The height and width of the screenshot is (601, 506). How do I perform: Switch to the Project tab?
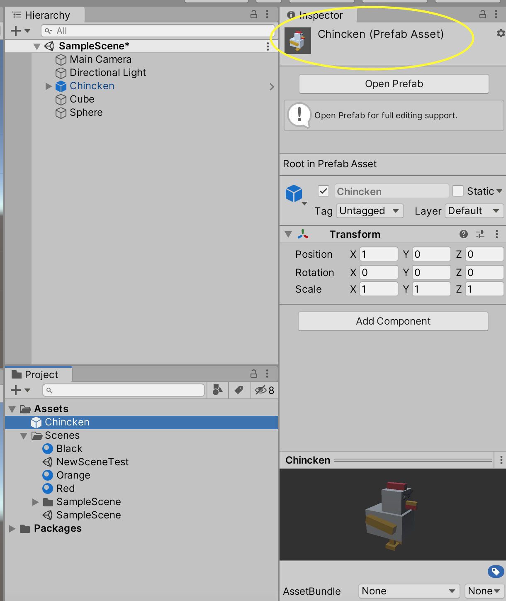click(39, 374)
